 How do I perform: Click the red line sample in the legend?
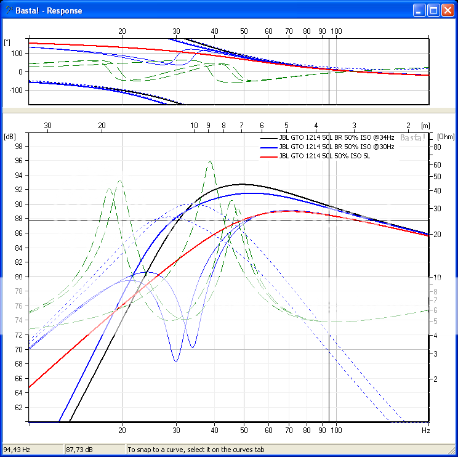click(269, 156)
